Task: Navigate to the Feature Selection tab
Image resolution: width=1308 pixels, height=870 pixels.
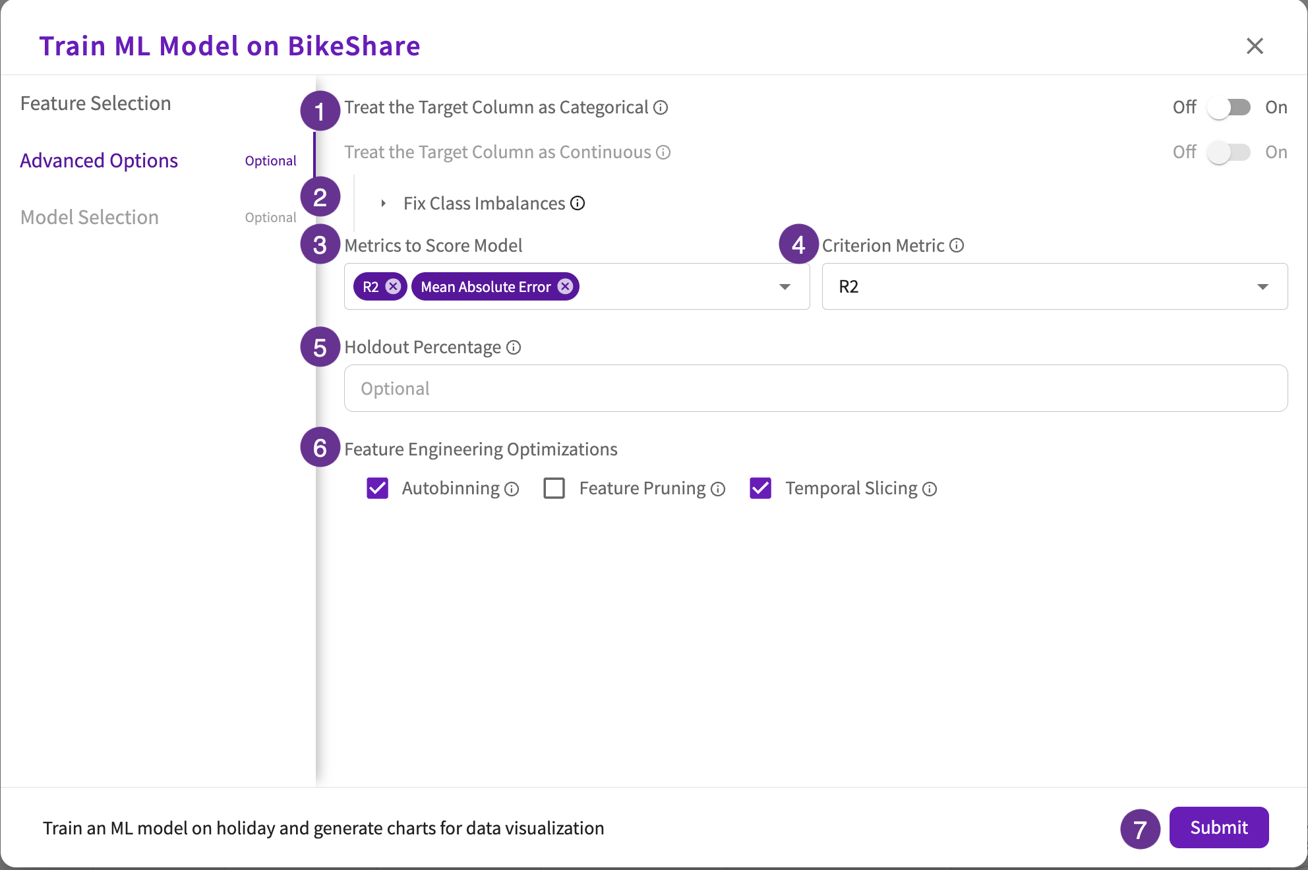Action: pyautogui.click(x=95, y=102)
